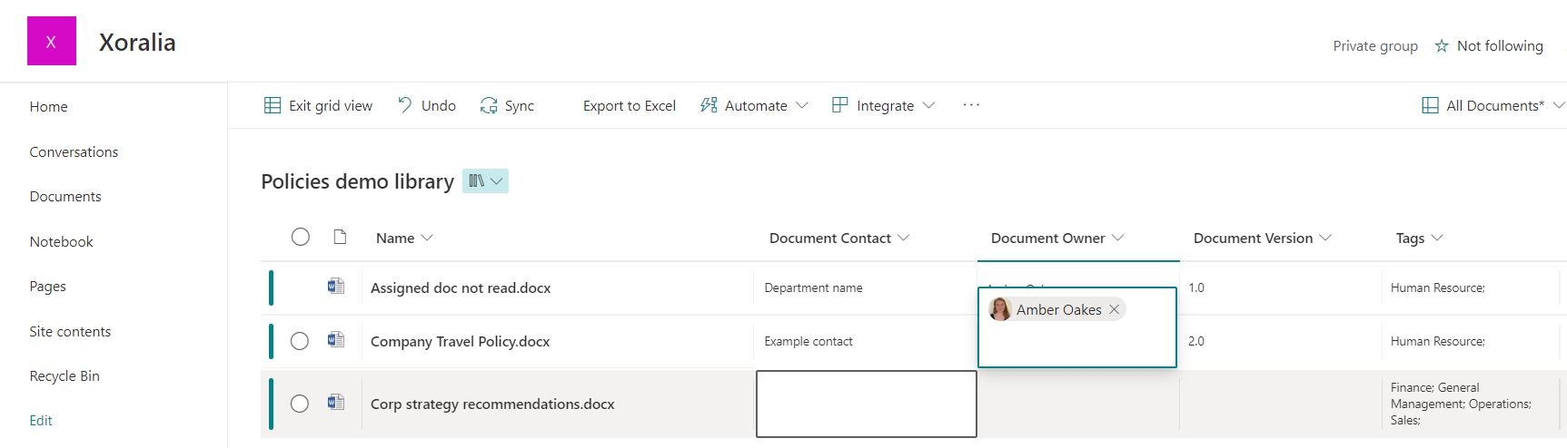Open Site contents in the left navigation
The height and width of the screenshot is (448, 1567).
[70, 331]
